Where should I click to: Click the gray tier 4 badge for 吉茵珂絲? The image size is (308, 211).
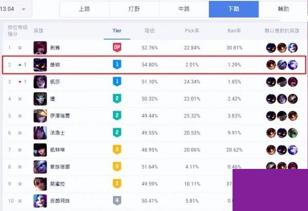pyautogui.click(x=117, y=200)
